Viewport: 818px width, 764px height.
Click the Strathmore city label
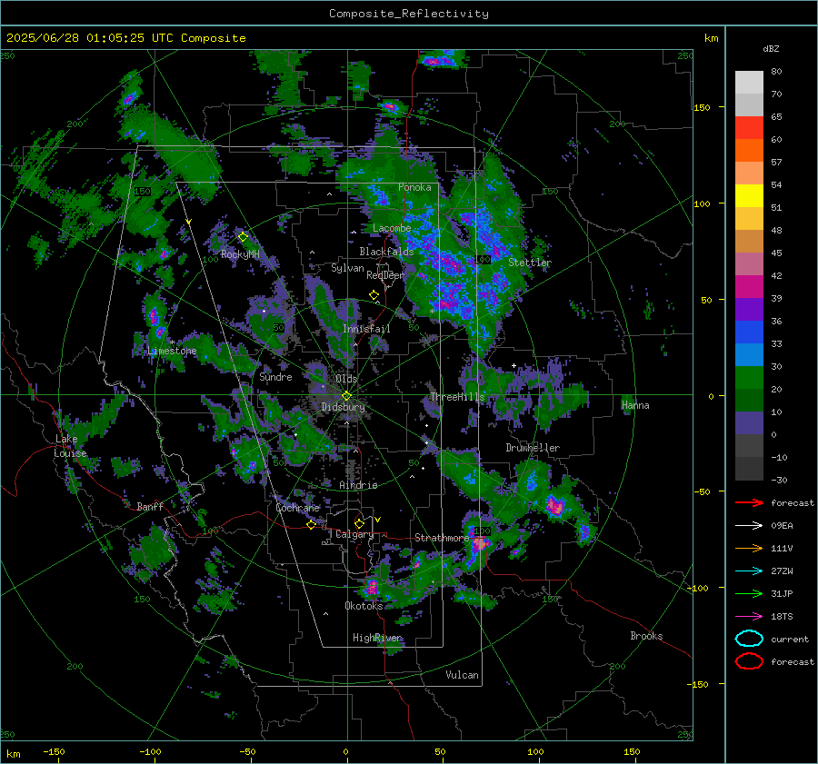coord(442,538)
